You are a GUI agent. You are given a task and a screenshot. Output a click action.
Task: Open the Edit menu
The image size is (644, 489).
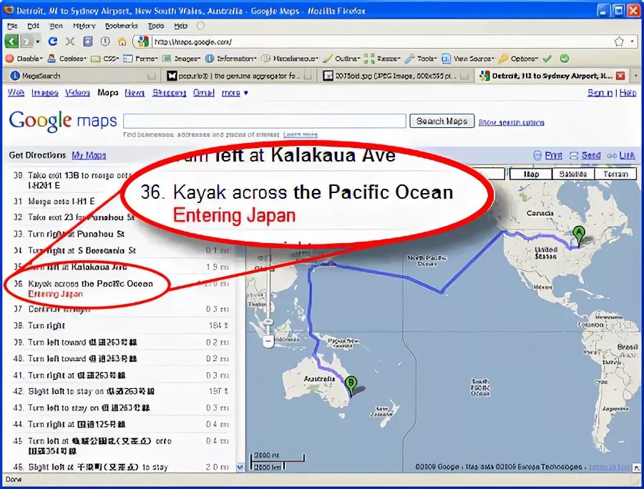coord(33,26)
